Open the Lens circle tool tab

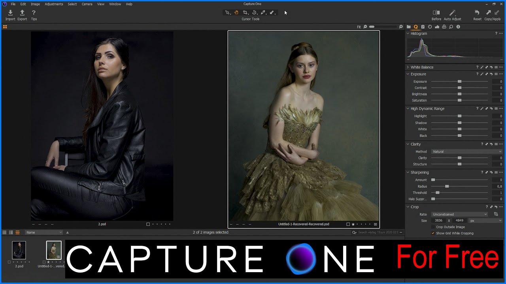pyautogui.click(x=430, y=27)
